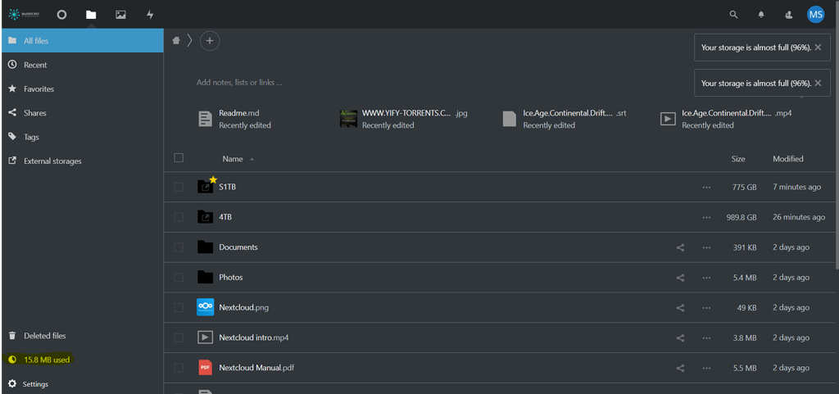The width and height of the screenshot is (839, 394).
Task: Click the plus button to create new file
Action: [x=210, y=41]
